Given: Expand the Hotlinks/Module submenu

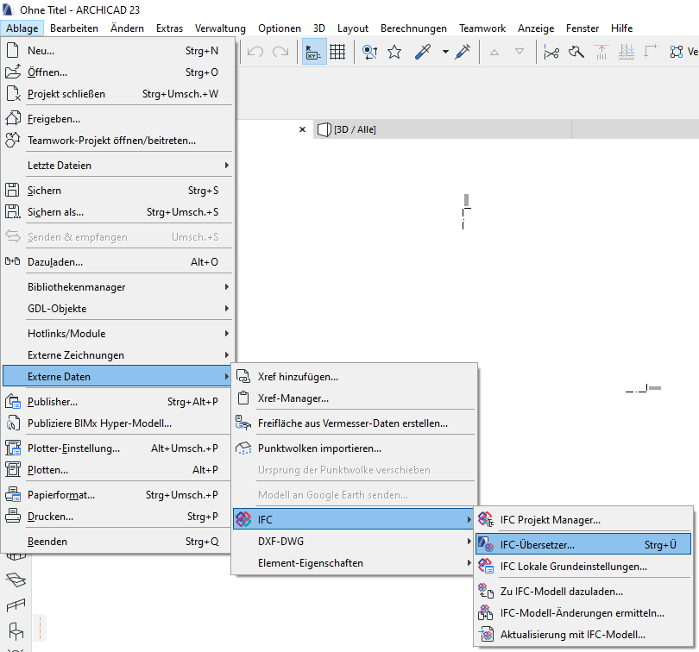Looking at the screenshot, I should pos(117,334).
